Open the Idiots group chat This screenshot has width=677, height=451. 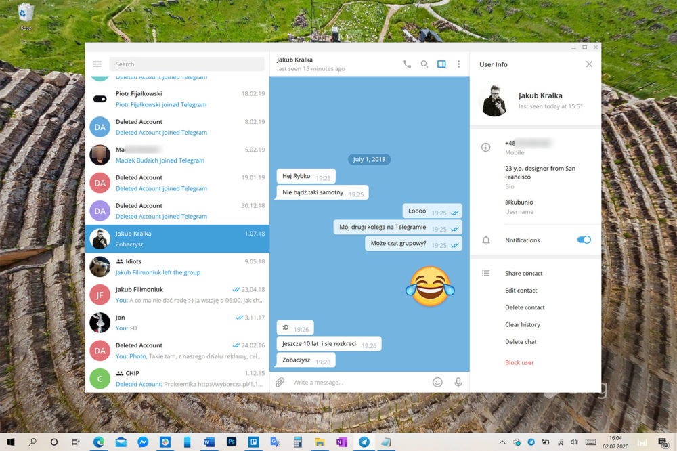pyautogui.click(x=177, y=267)
